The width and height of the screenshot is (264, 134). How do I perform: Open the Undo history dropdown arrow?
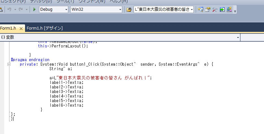tap(15, 10)
